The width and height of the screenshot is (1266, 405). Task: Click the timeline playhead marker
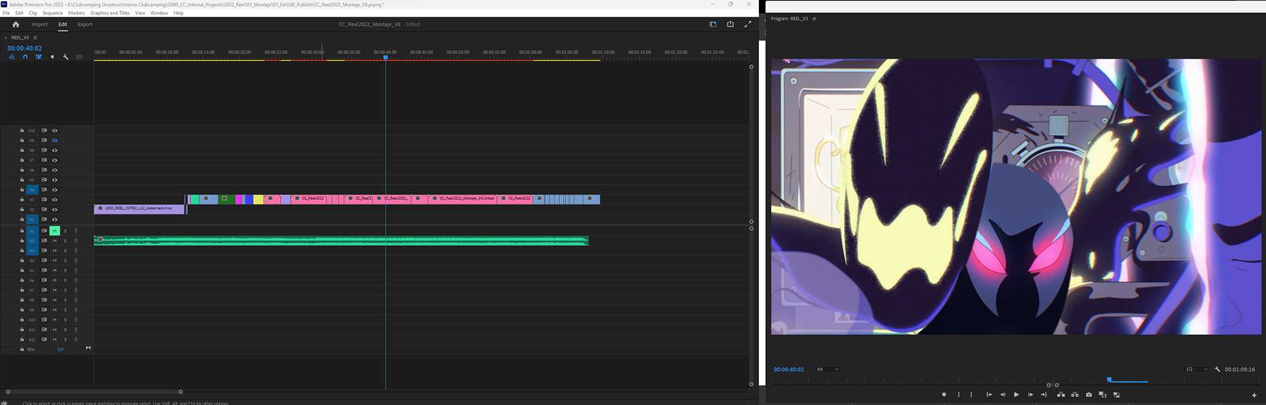[x=386, y=57]
